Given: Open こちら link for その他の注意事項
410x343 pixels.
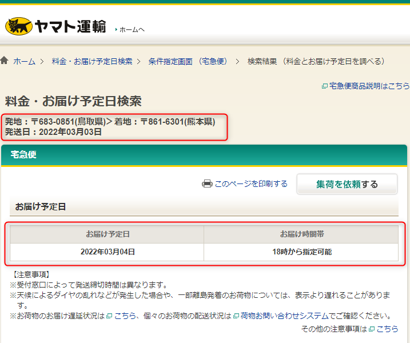Looking at the screenshot, I should coord(387,329).
